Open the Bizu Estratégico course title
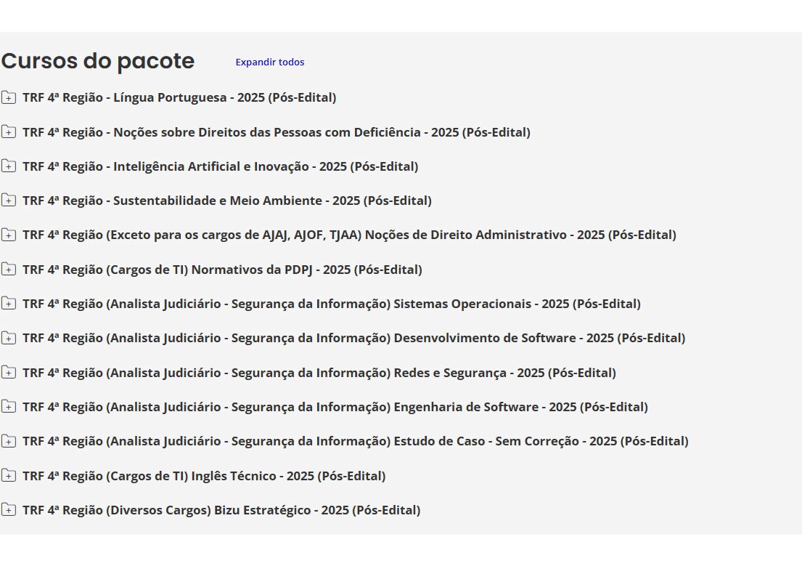This screenshot has width=802, height=566. [x=221, y=510]
